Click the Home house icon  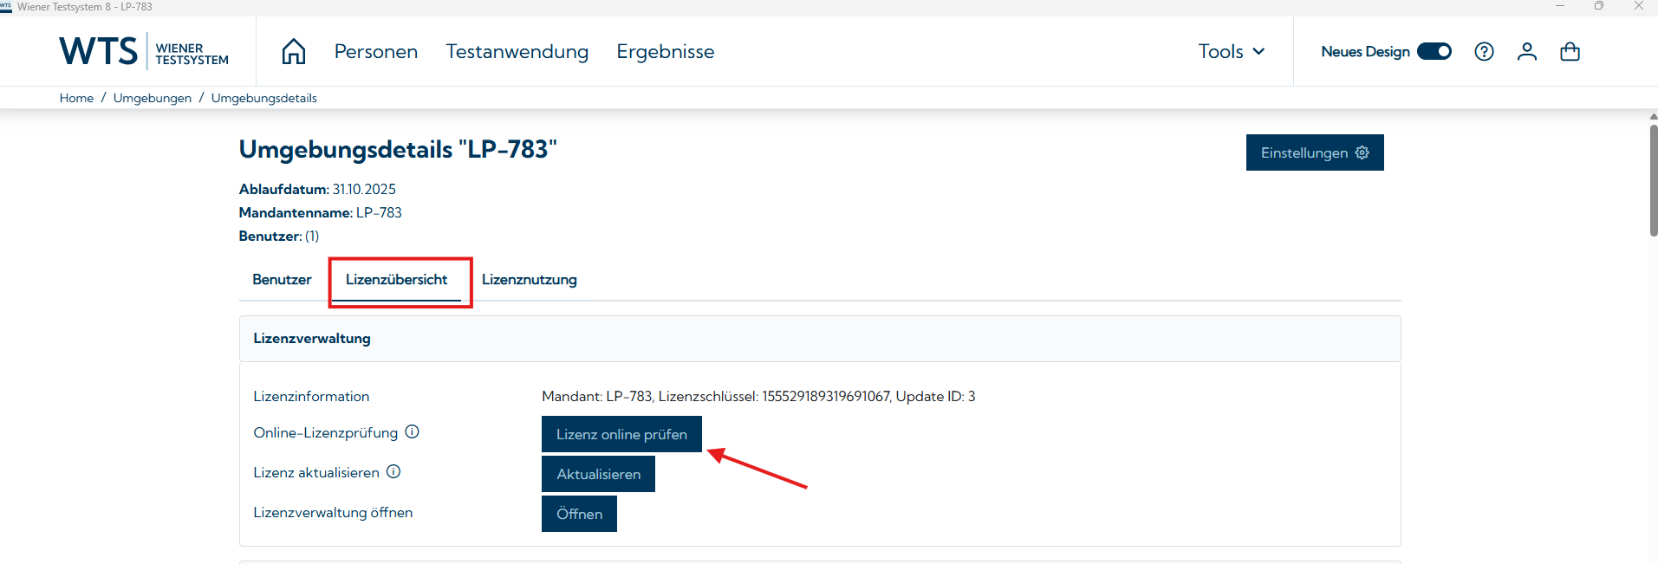coord(294,52)
